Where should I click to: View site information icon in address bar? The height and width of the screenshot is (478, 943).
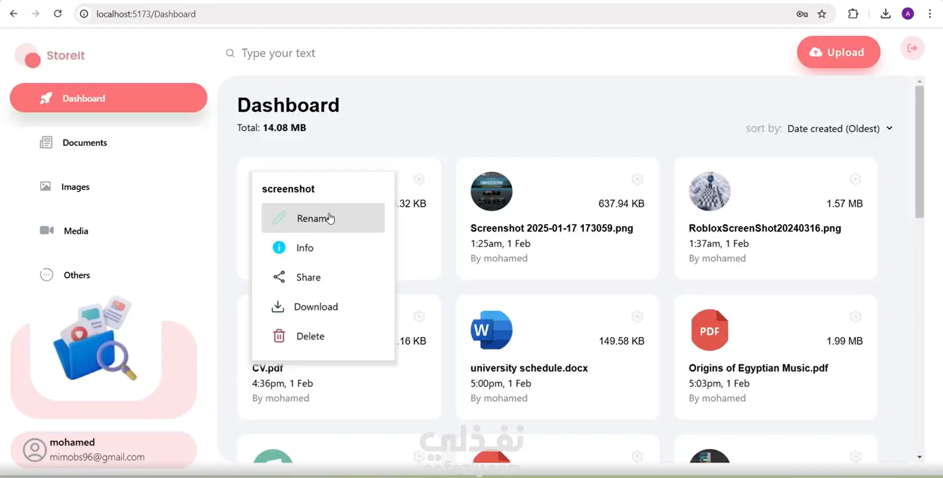tap(84, 14)
